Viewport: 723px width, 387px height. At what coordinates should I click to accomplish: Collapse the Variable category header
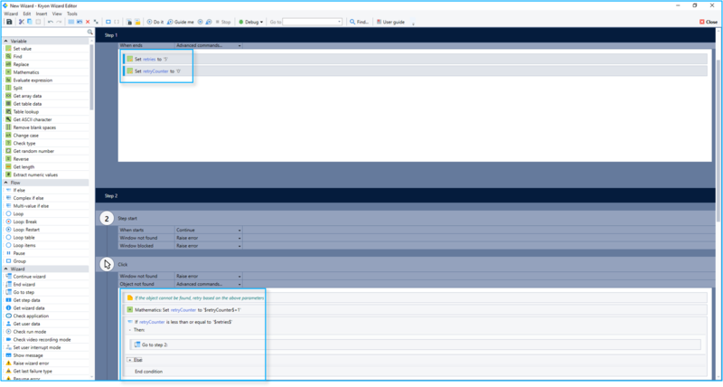tap(8, 41)
